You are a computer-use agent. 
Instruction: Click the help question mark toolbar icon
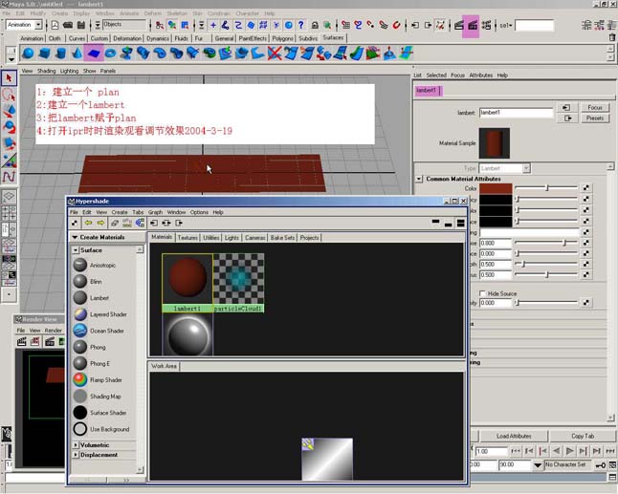[x=301, y=25]
